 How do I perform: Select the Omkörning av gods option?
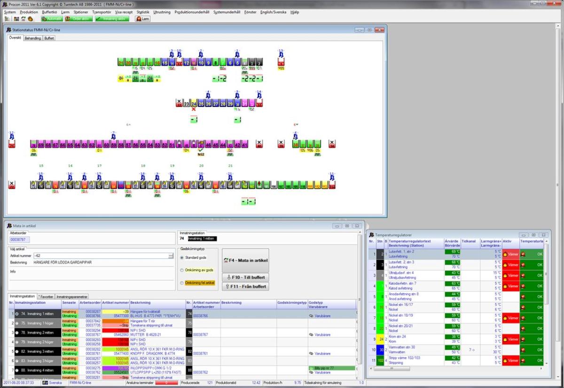point(182,270)
